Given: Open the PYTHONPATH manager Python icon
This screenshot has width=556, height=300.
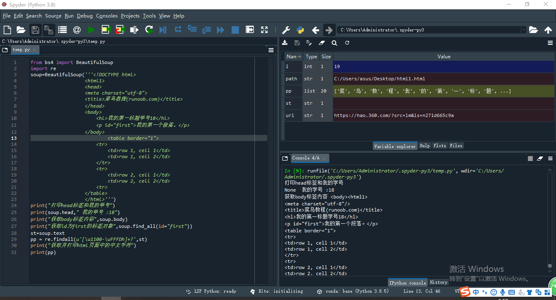Looking at the screenshot, I should coord(300,30).
